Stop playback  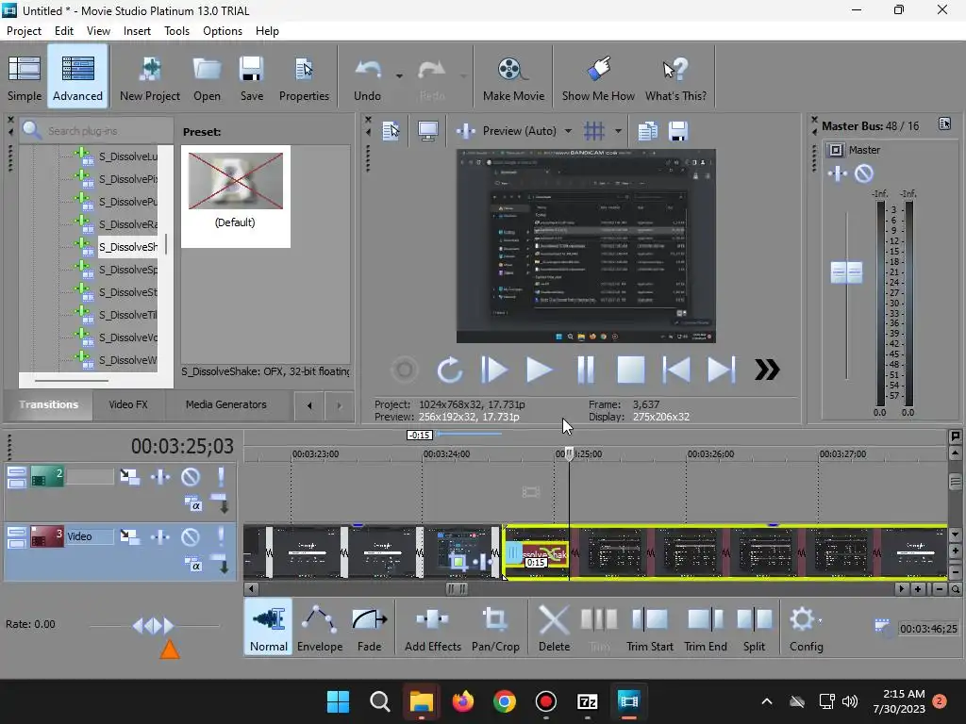click(631, 370)
